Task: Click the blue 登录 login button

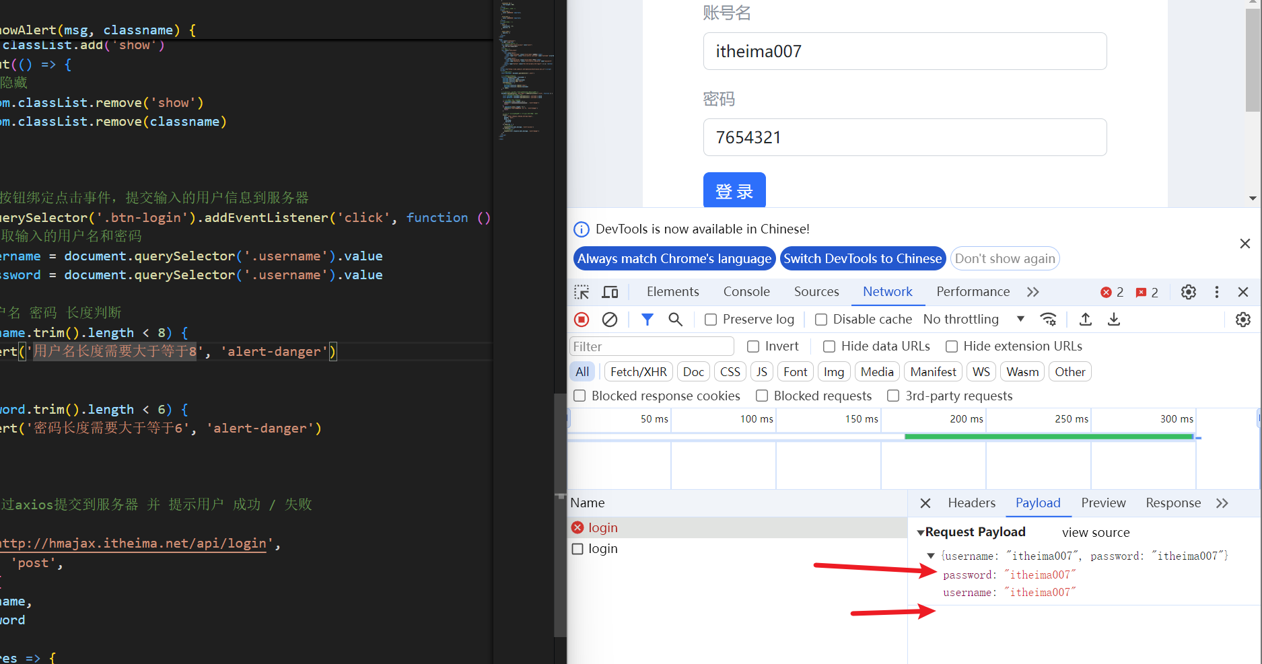Action: 734,191
